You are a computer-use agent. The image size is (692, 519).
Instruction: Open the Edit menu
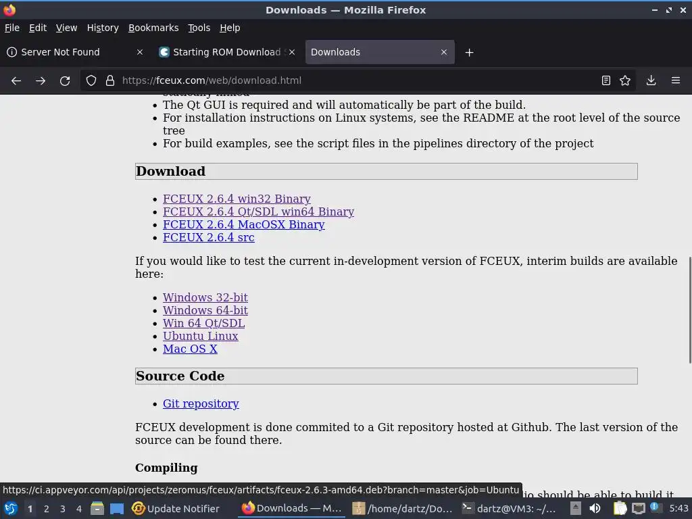pos(38,28)
